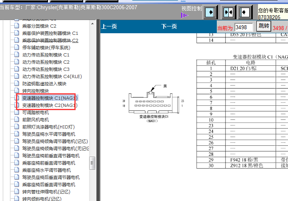This screenshot has width=288, height=201.
Task: Click cell F942 18 粉/黑
Action: point(250,160)
